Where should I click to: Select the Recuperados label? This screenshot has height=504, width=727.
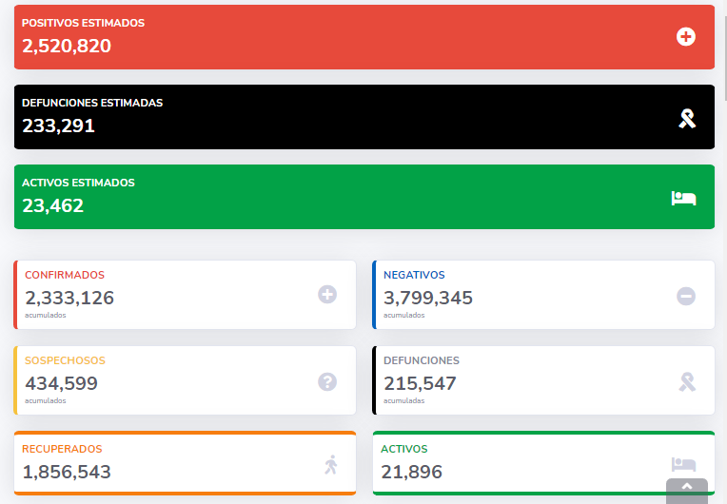[x=62, y=449]
